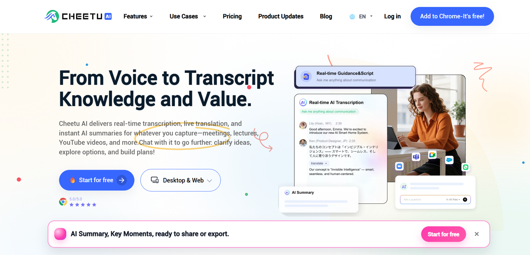Click the From Voice to Transcript headline
530x255 pixels.
pyautogui.click(x=166, y=78)
